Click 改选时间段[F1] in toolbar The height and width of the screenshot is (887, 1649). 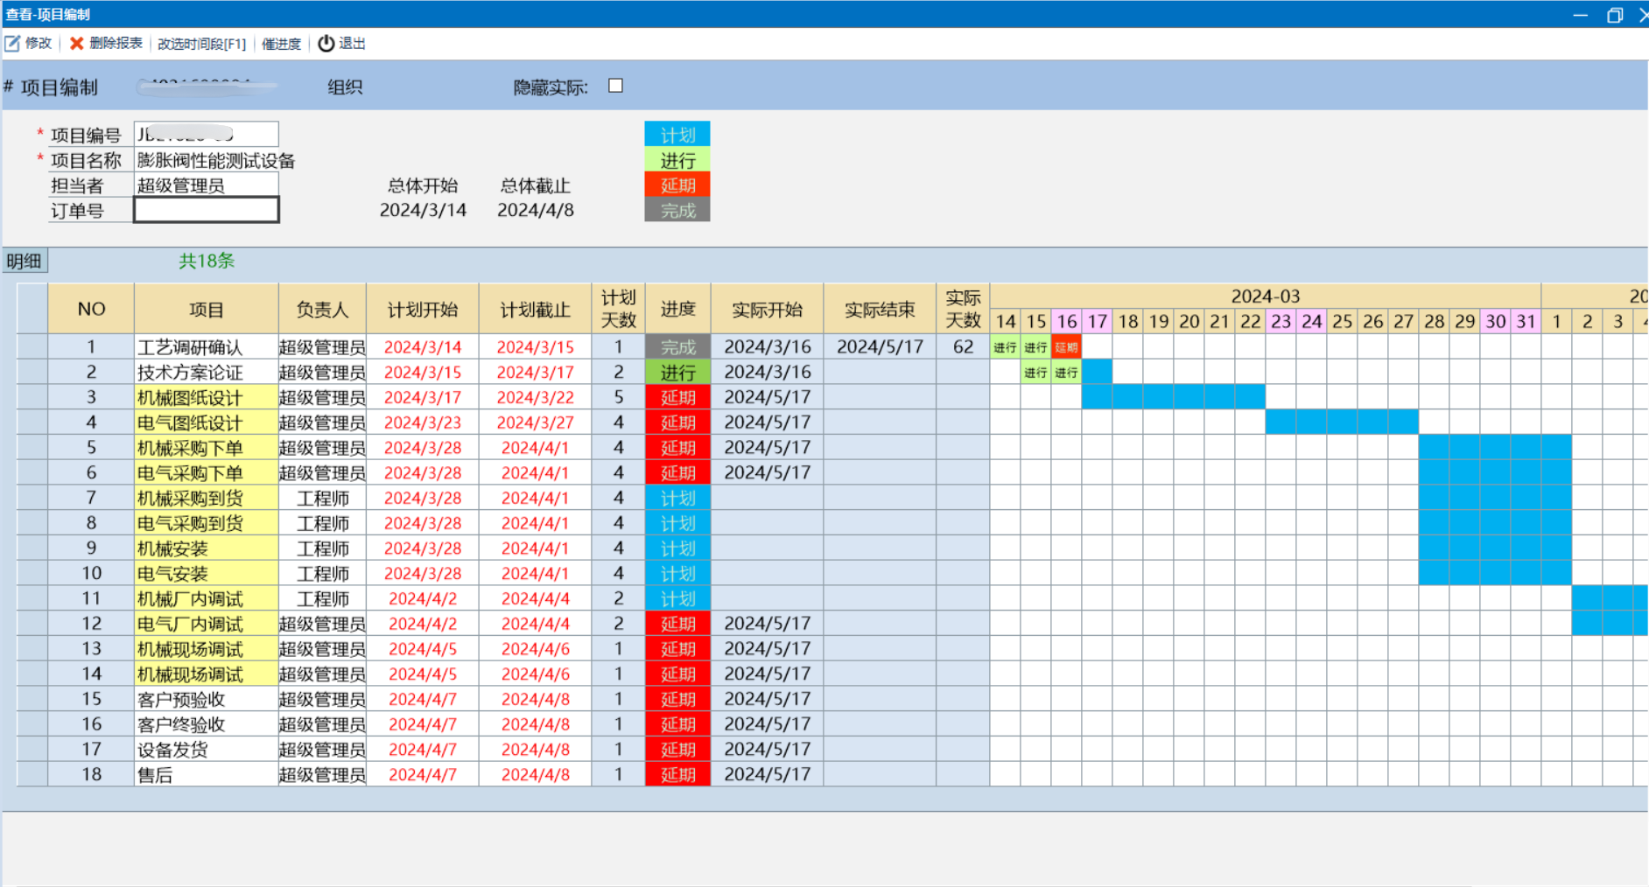[x=201, y=44]
